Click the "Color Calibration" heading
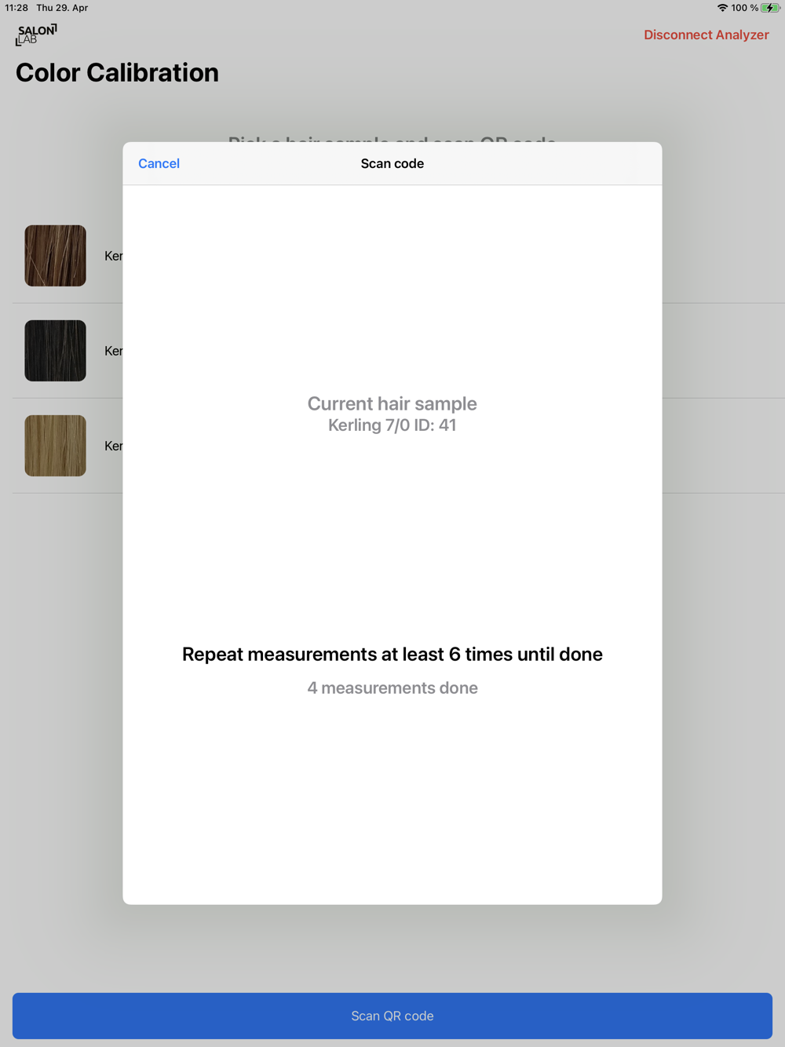The width and height of the screenshot is (785, 1047). point(117,72)
